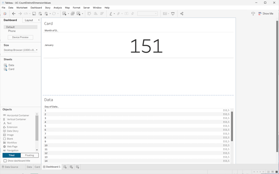Image resolution: width=279 pixels, height=174 pixels.
Task: Click the Data sheet vertical scrollbar thumb
Action: [x=232, y=126]
